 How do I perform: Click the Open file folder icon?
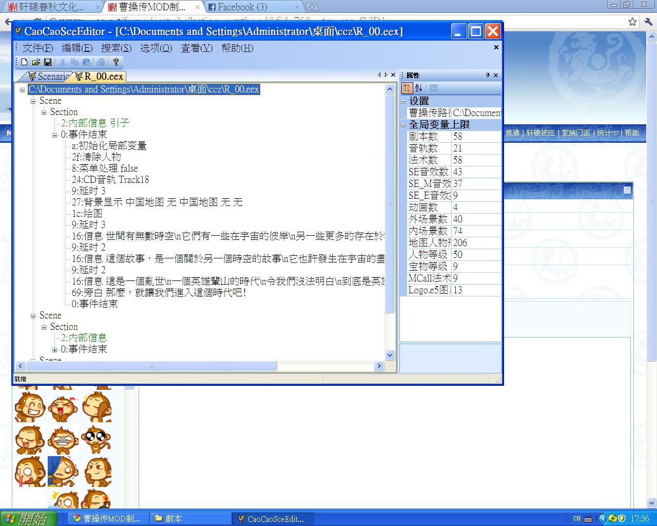tap(36, 62)
